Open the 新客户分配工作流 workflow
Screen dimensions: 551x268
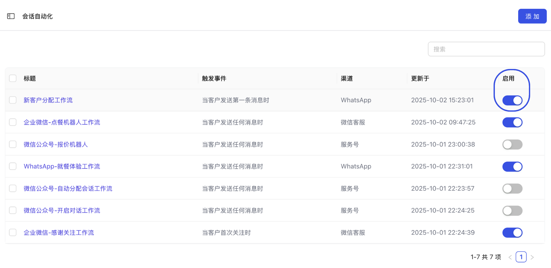point(48,100)
